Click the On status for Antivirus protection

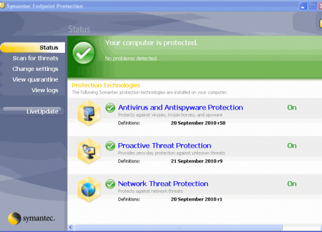(x=292, y=108)
